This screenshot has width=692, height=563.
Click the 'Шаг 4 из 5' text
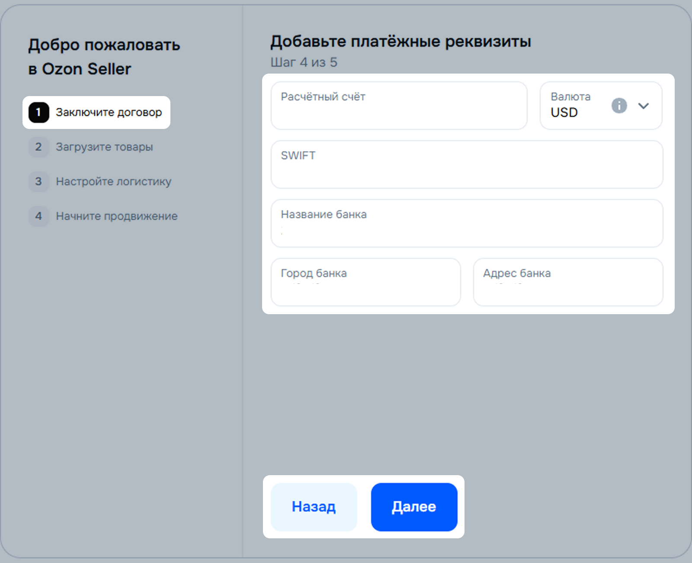pos(304,62)
